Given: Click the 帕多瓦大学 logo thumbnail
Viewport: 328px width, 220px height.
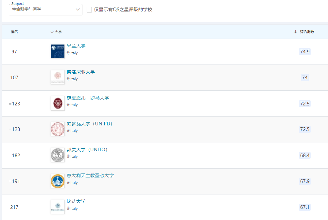Looking at the screenshot, I should [58, 129].
